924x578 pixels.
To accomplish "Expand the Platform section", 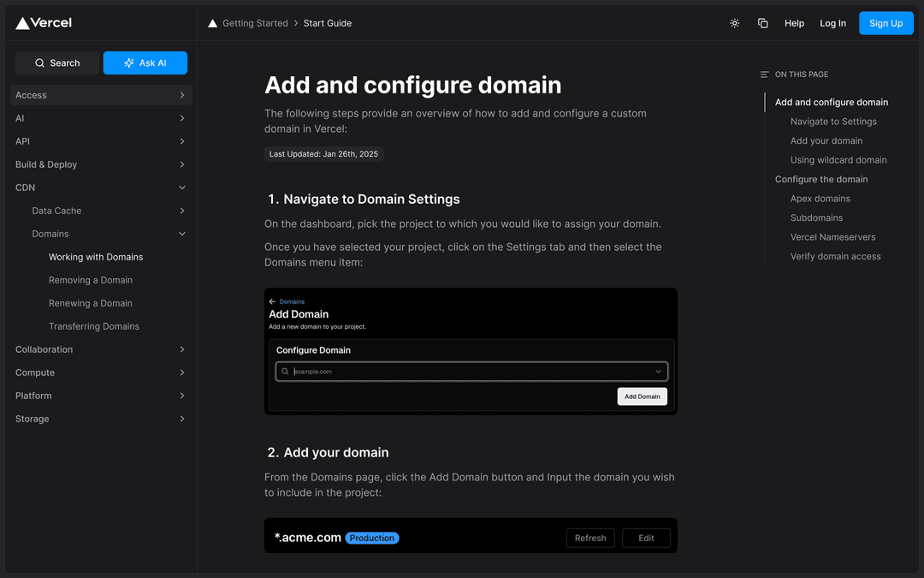I will [x=101, y=396].
